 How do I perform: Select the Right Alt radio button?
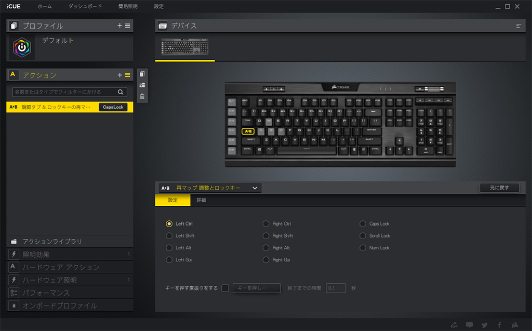pyautogui.click(x=266, y=248)
